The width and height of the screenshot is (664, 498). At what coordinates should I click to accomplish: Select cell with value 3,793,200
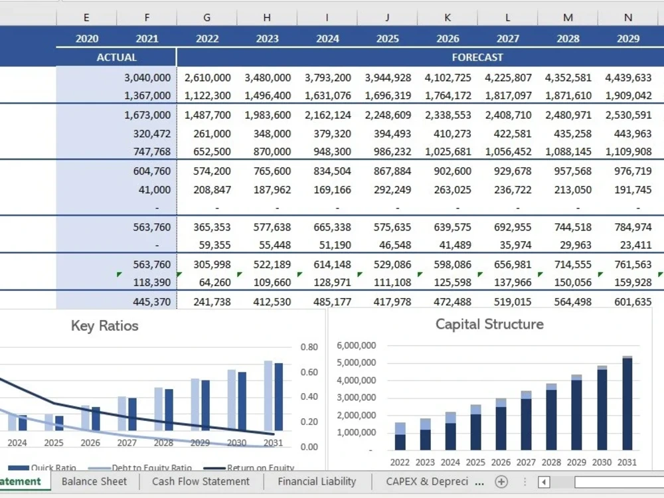click(x=327, y=78)
